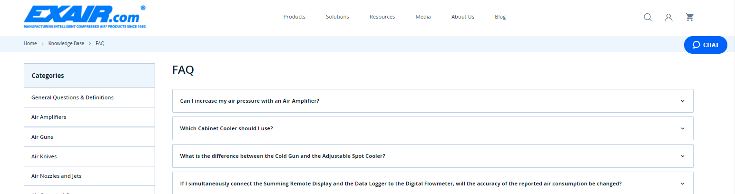The width and height of the screenshot is (735, 194).
Task: Open the Products menu
Action: [x=294, y=17]
